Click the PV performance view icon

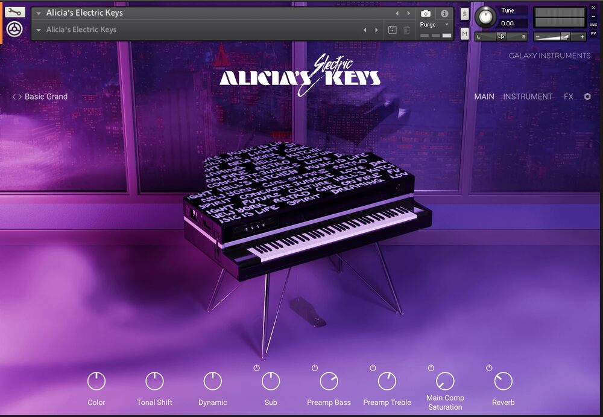[x=593, y=33]
